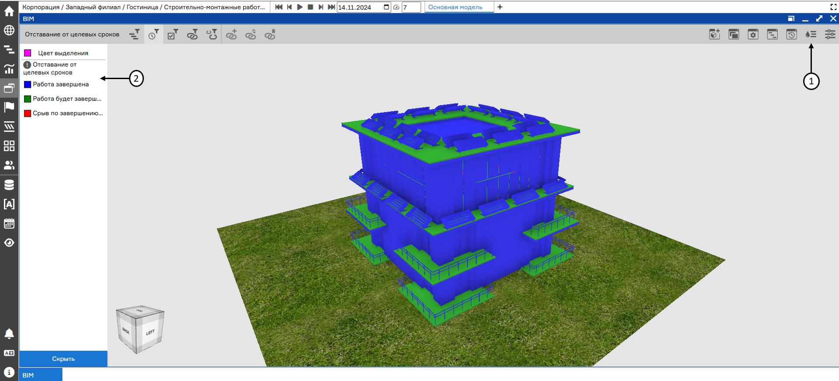Click the Скрыть button
The width and height of the screenshot is (839, 381).
[63, 359]
